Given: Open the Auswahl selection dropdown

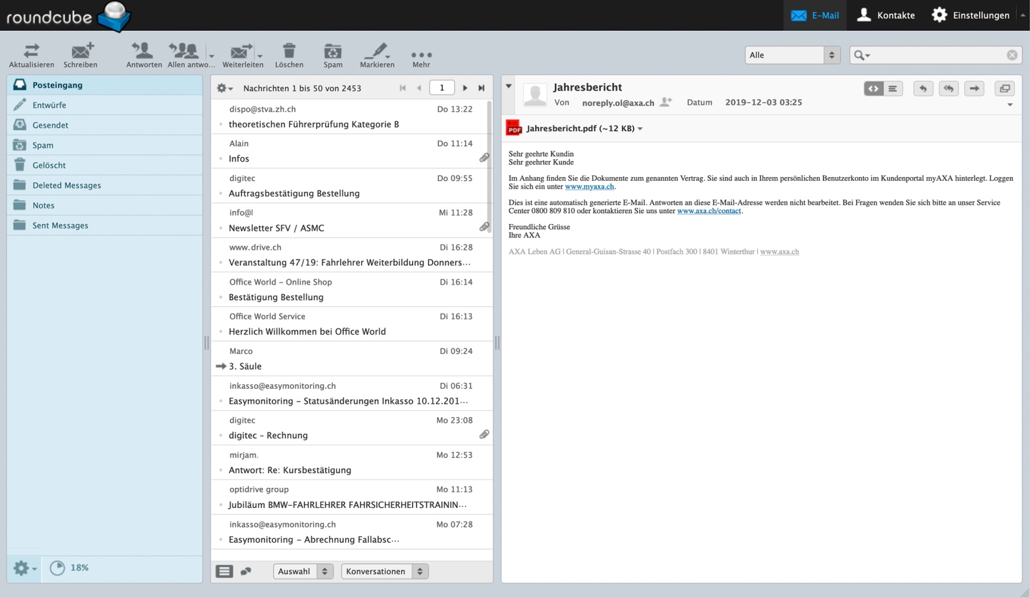Looking at the screenshot, I should pyautogui.click(x=303, y=571).
